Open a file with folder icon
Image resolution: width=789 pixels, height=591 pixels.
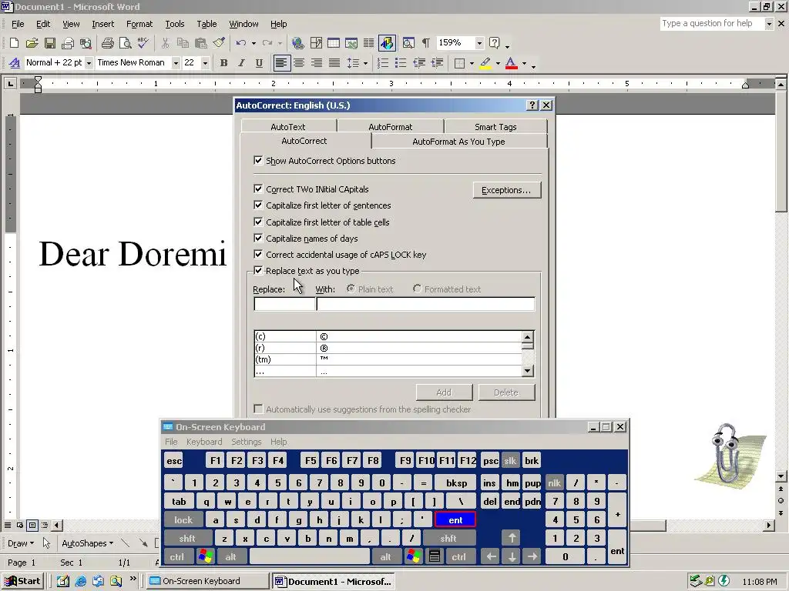tap(32, 43)
